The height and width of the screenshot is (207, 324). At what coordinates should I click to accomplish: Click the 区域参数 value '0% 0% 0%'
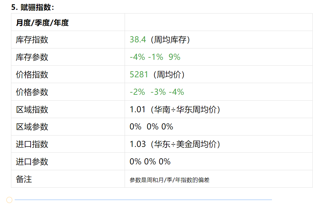click(x=151, y=127)
